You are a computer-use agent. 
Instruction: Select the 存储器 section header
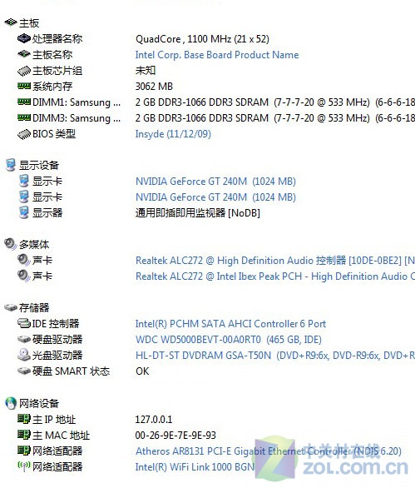pyautogui.click(x=34, y=308)
